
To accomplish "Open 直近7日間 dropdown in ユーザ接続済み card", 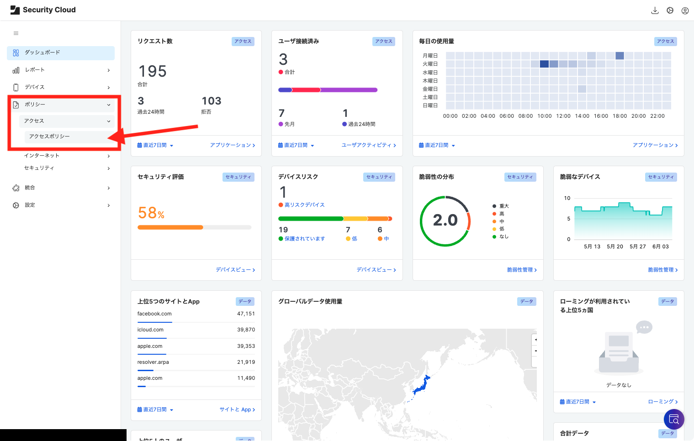I will [296, 145].
